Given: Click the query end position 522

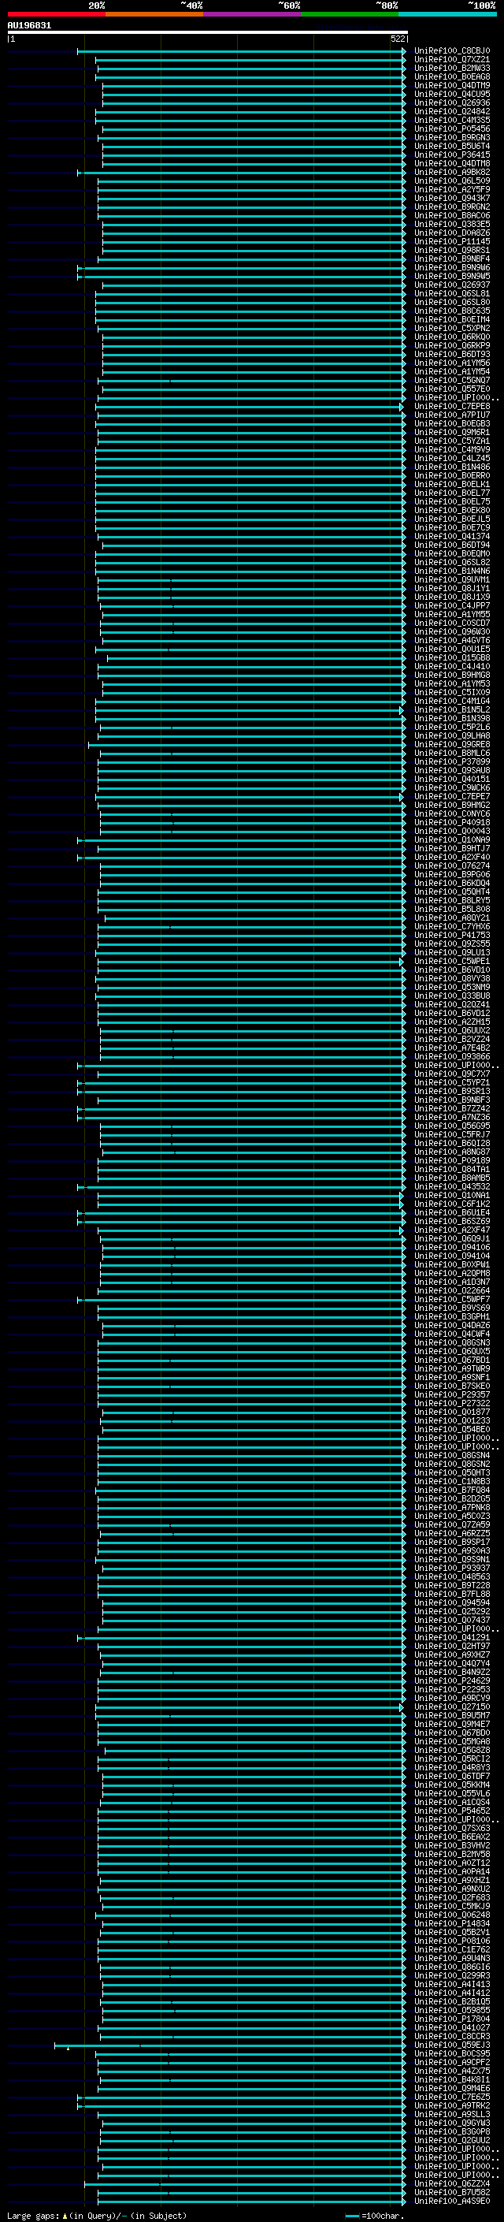Looking at the screenshot, I should point(398,39).
